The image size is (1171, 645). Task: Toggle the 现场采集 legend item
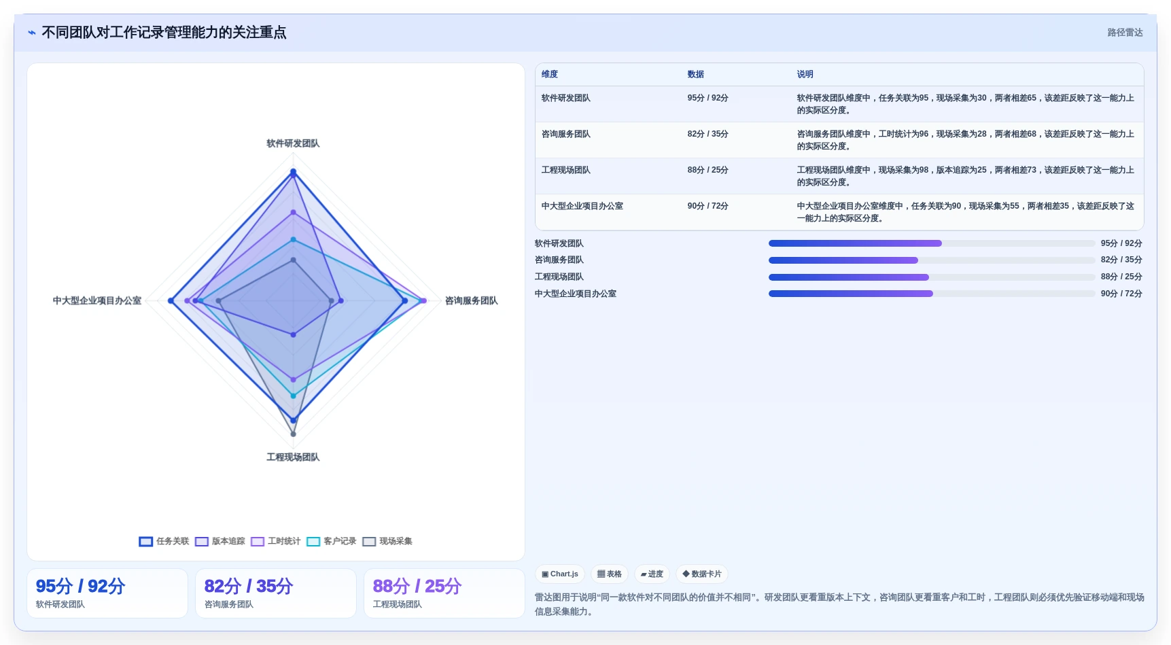click(387, 542)
